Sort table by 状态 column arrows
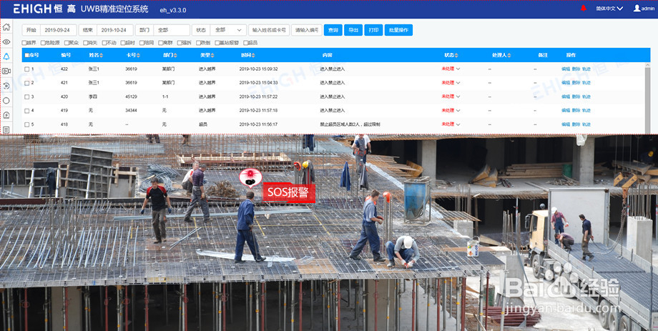This screenshot has width=658, height=331. 456,55
